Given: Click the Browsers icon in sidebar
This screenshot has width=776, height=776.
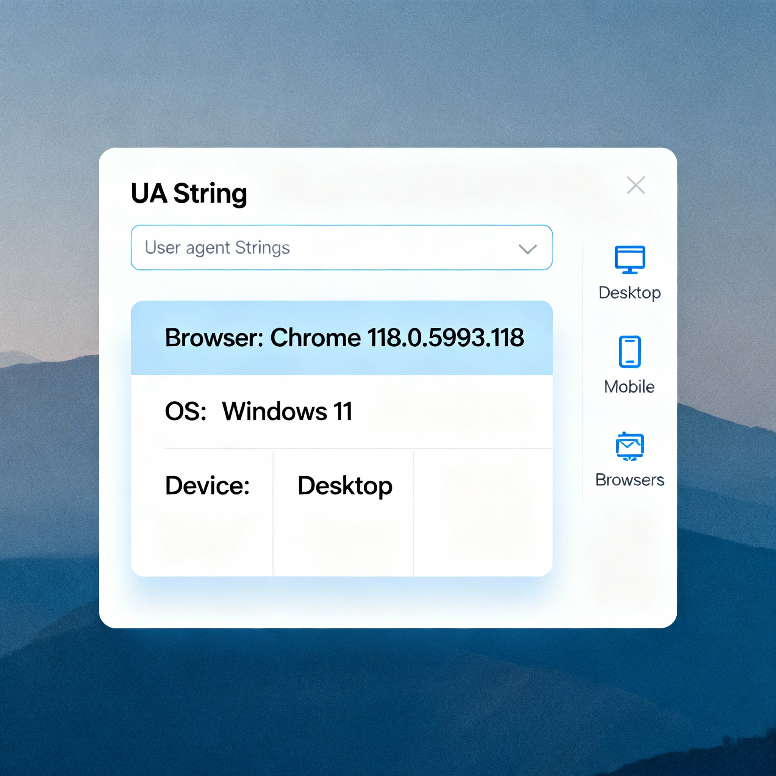Looking at the screenshot, I should coord(629,446).
